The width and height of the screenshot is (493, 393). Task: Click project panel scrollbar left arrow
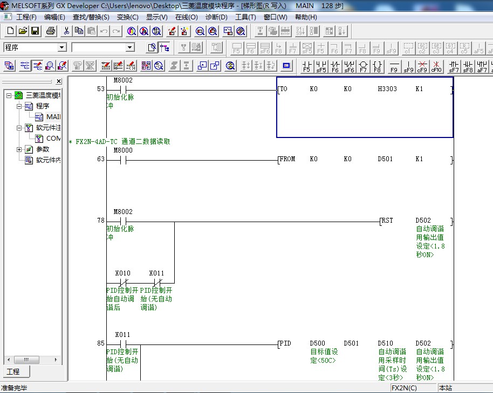pos(9,360)
